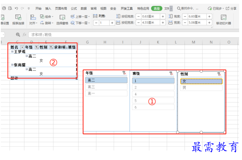242x160 pixels.
Task: Decrease 按钮高度 button height
Action: tap(139, 17)
